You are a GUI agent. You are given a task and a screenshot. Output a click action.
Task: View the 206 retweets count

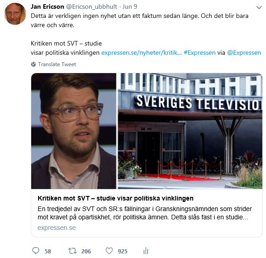(x=86, y=251)
